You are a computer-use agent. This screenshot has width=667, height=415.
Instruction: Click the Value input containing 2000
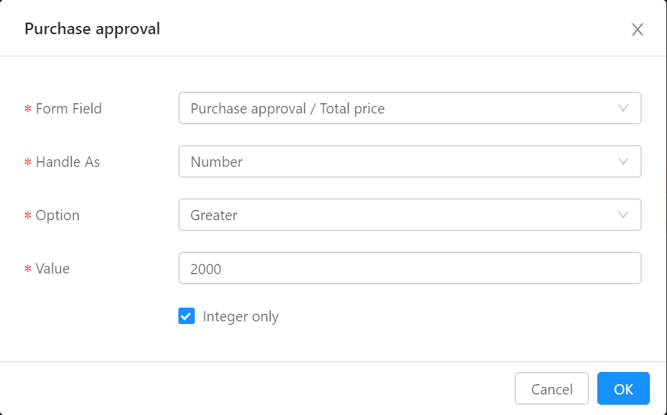[409, 268]
